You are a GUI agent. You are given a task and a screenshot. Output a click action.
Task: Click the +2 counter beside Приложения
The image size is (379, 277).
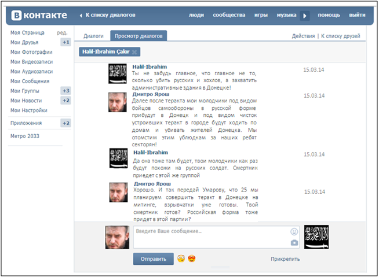[66, 123]
